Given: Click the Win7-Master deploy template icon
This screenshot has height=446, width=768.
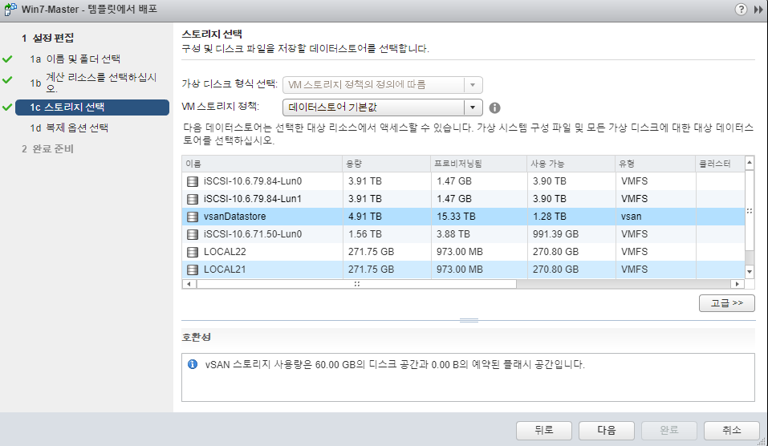Looking at the screenshot, I should tap(10, 10).
